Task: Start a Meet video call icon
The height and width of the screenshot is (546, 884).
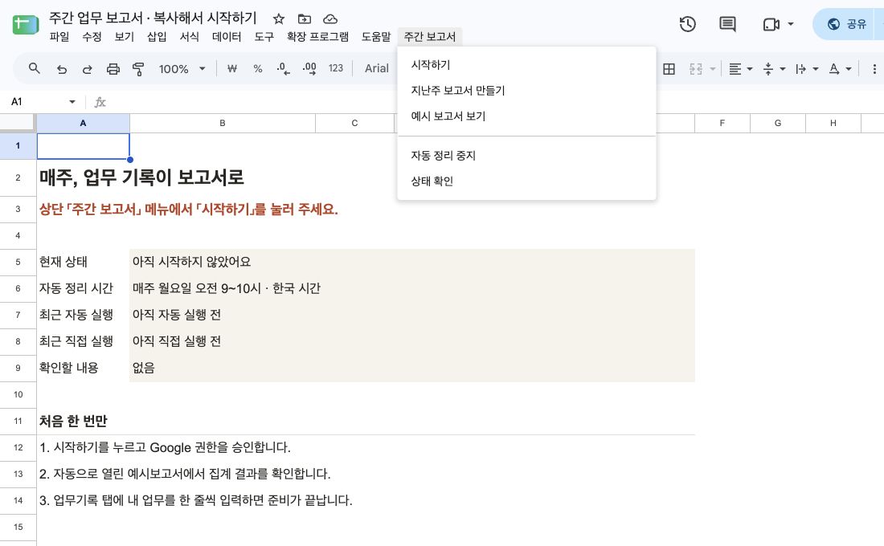Action: pos(771,24)
